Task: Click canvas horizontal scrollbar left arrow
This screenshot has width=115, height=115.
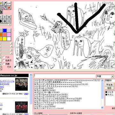Action: tap(15, 70)
